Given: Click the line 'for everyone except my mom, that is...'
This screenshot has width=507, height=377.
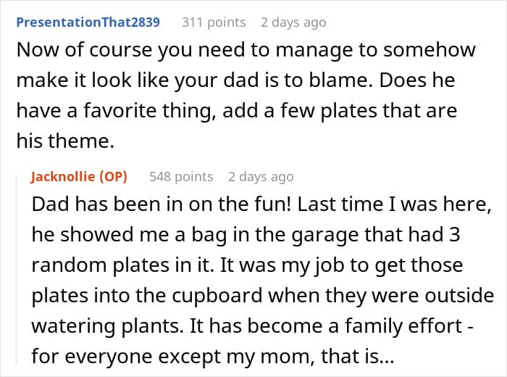Looking at the screenshot, I should (x=212, y=357).
